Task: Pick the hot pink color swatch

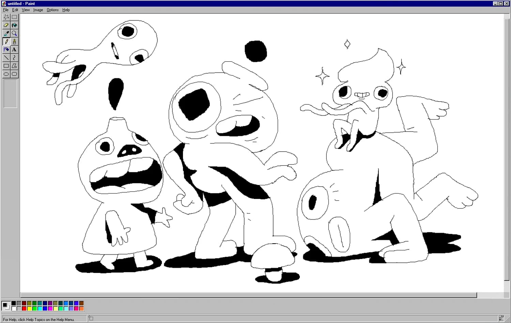Action: (76, 309)
